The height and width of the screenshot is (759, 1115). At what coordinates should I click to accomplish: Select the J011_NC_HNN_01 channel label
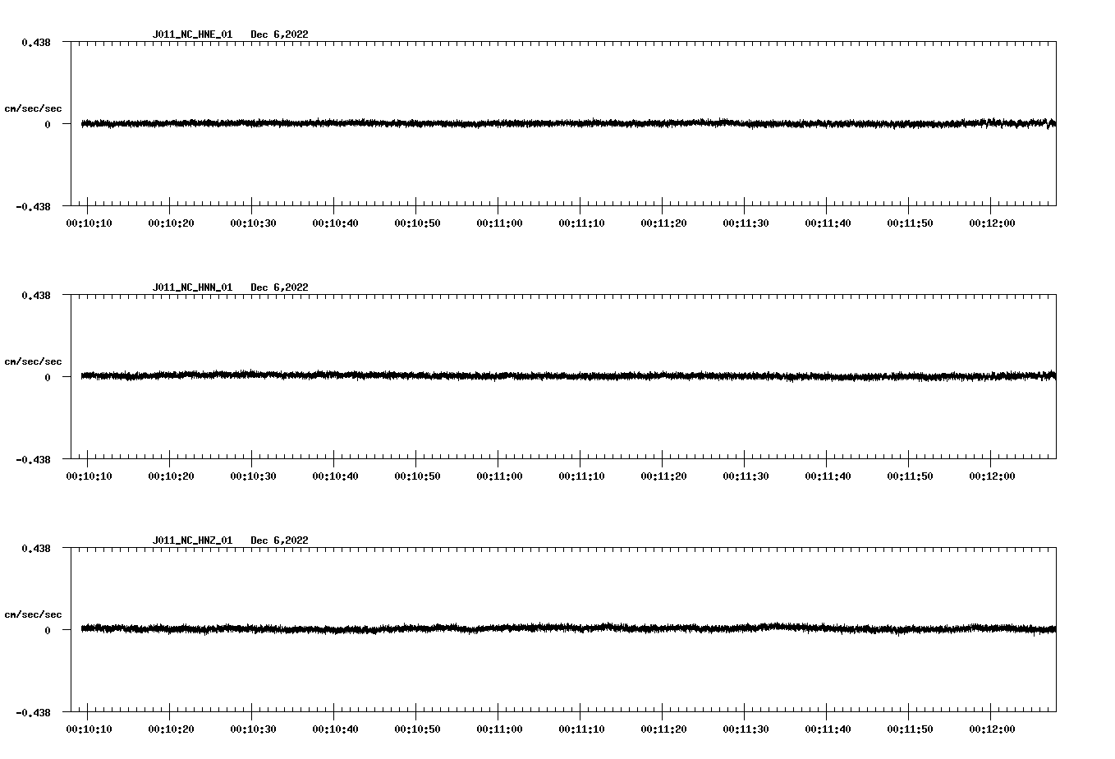pyautogui.click(x=191, y=287)
